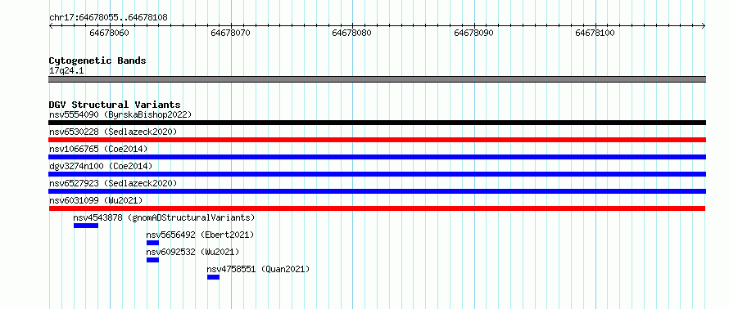
Task: Click the chr17:64678055..64678108 region label
Action: coord(108,18)
